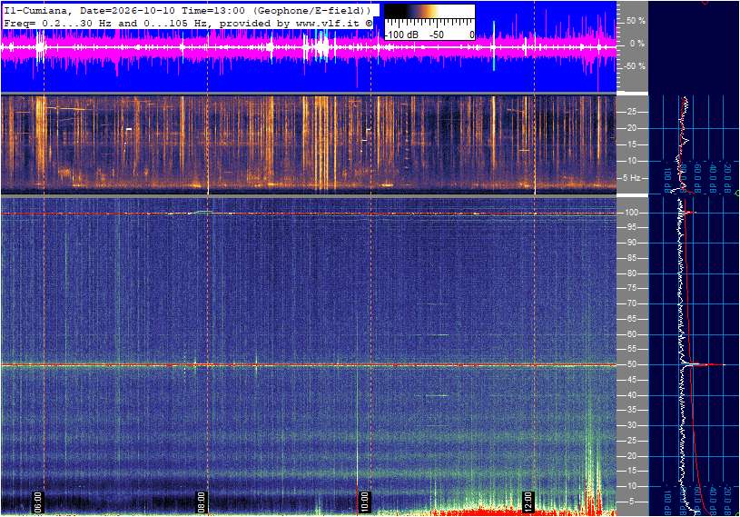
Task: Click the -50 label on the color legend
Action: coord(436,35)
